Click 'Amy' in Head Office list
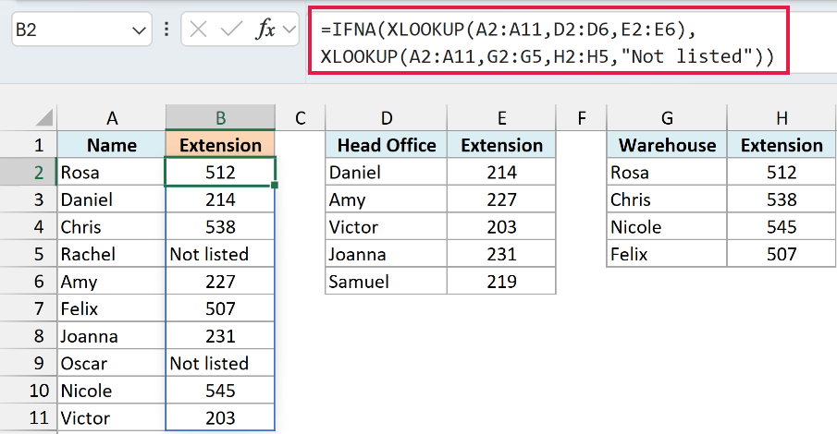Viewport: 837px width, 434px height. [387, 200]
